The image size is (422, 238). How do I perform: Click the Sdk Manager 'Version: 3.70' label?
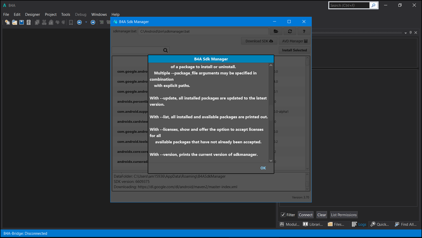tap(300, 197)
